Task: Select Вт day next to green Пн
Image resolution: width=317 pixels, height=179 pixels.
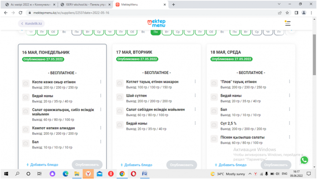Action: [x=166, y=32]
